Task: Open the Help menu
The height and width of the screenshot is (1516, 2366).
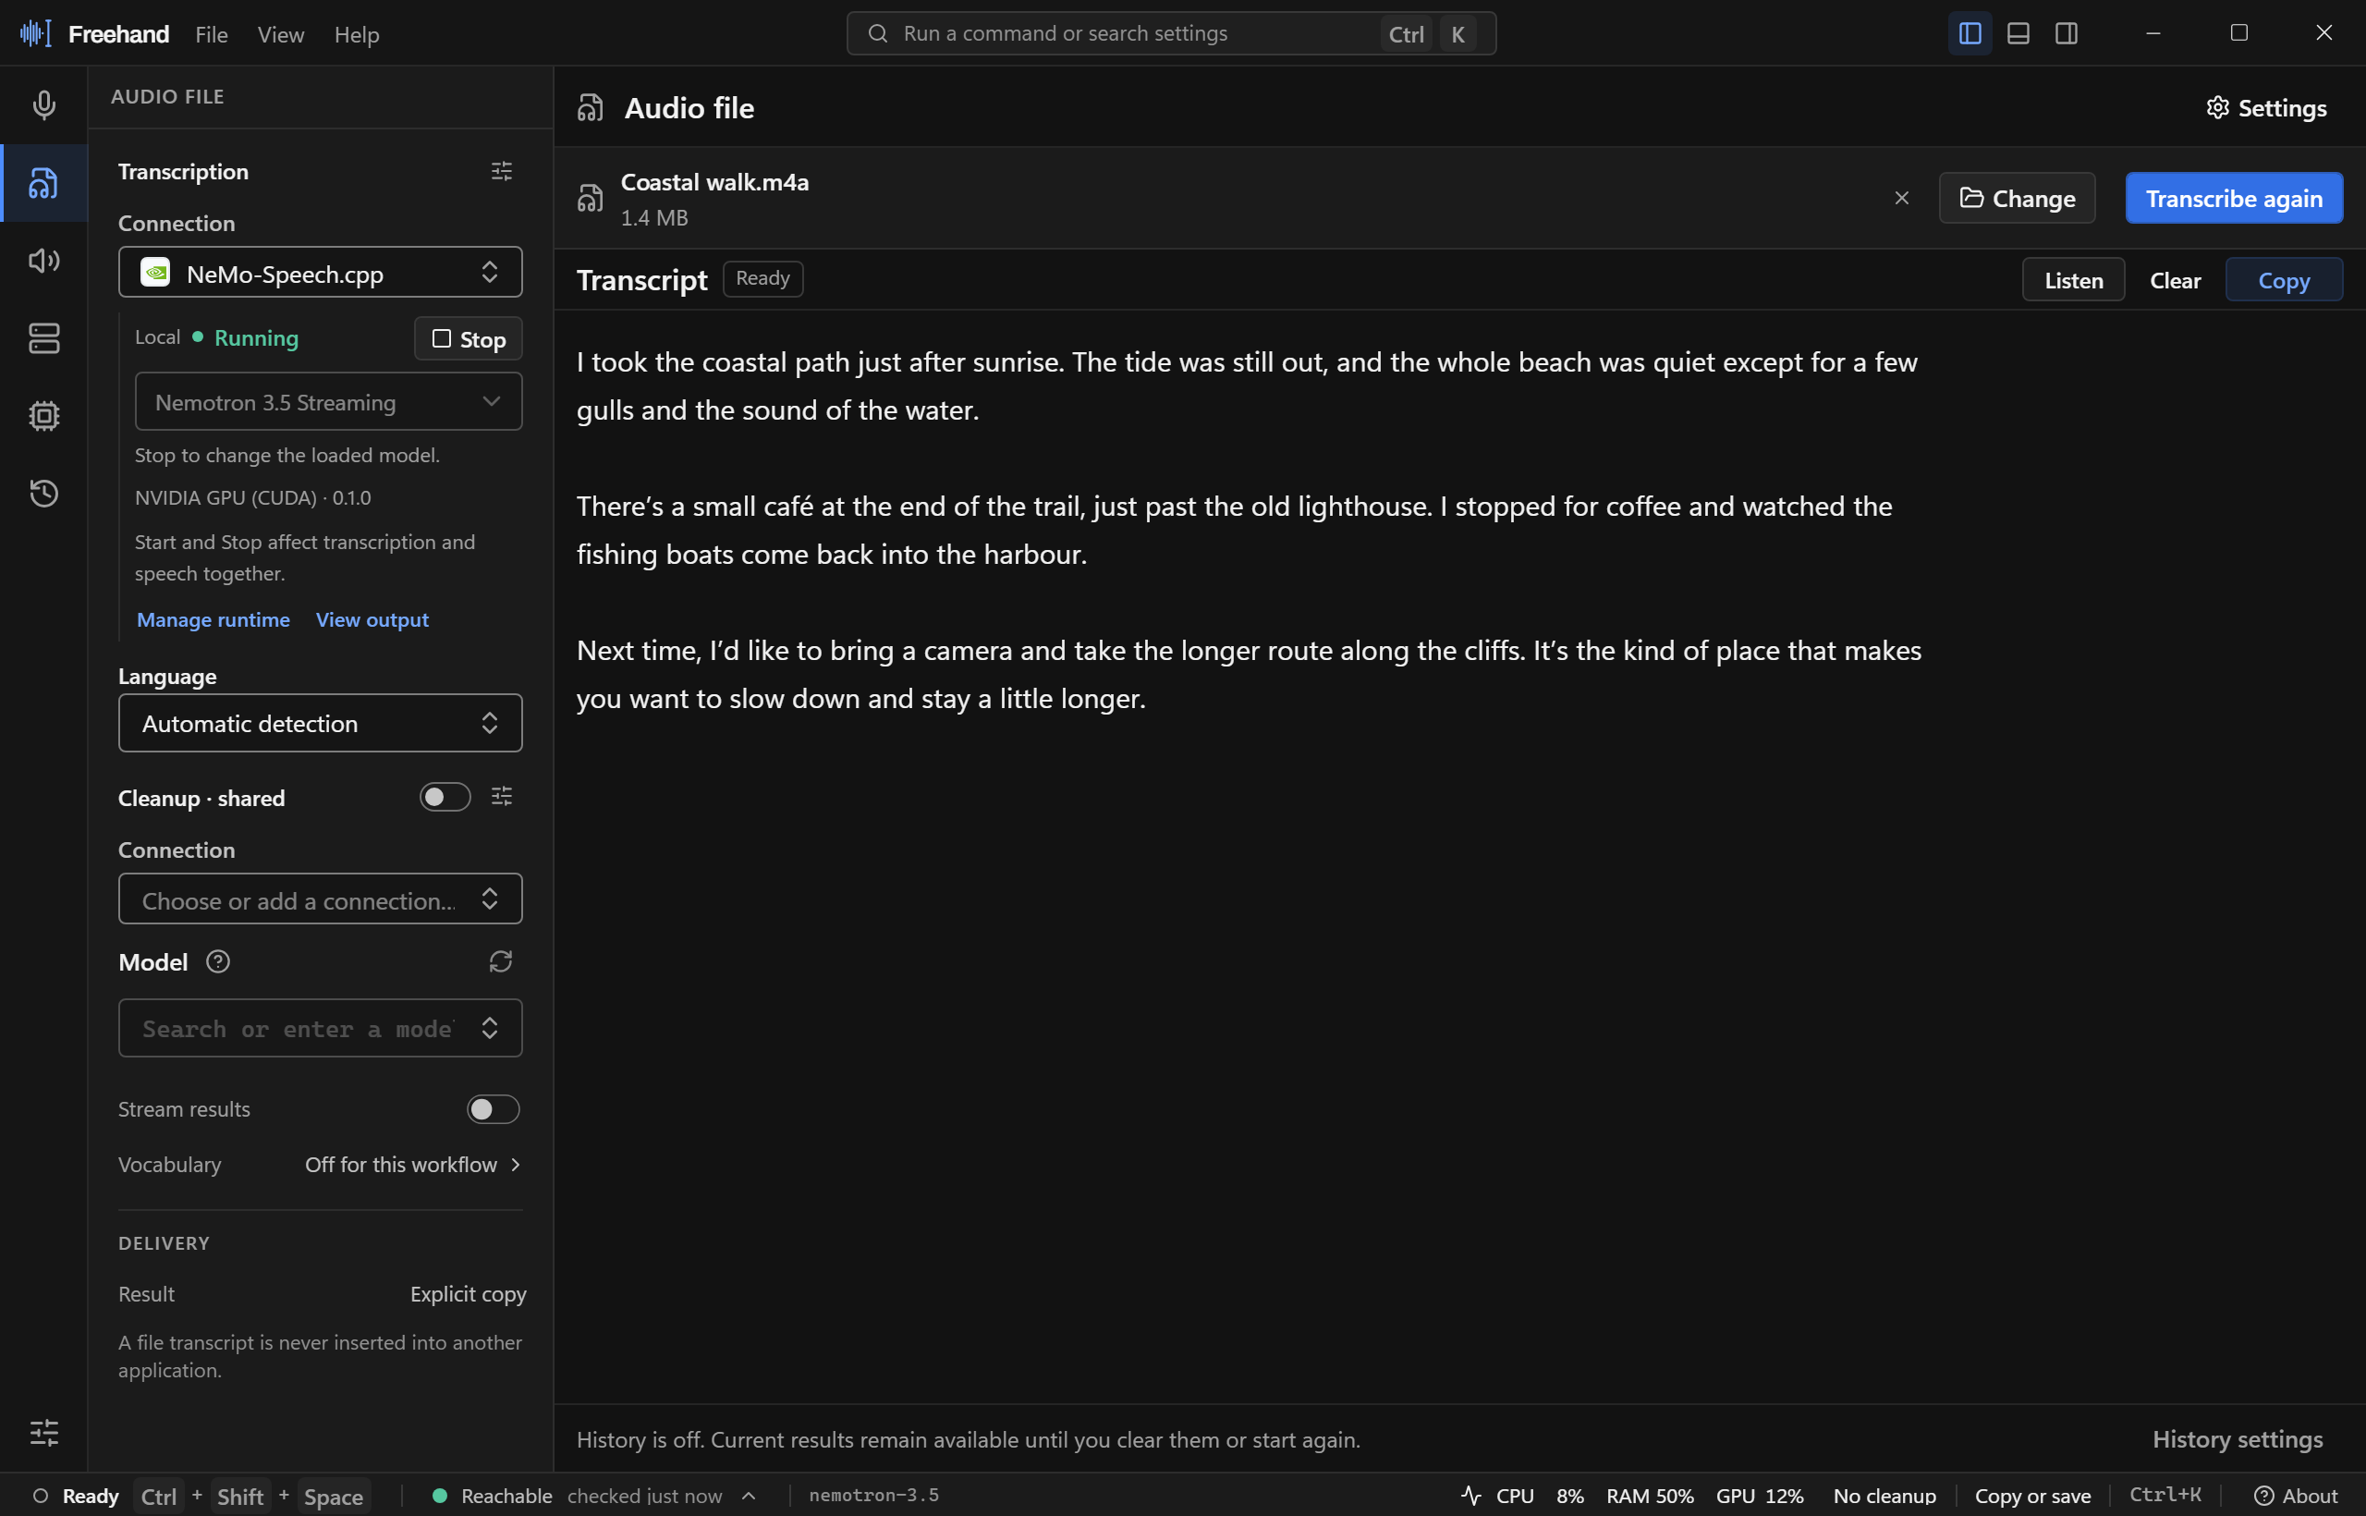Action: (356, 34)
